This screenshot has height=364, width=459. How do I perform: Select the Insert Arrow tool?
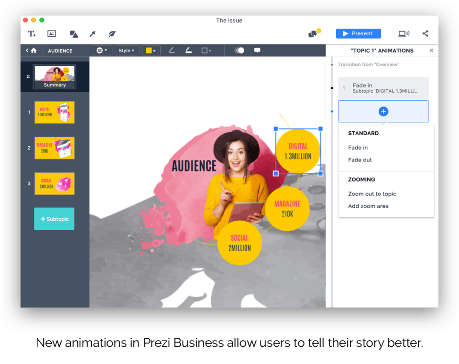92,33
